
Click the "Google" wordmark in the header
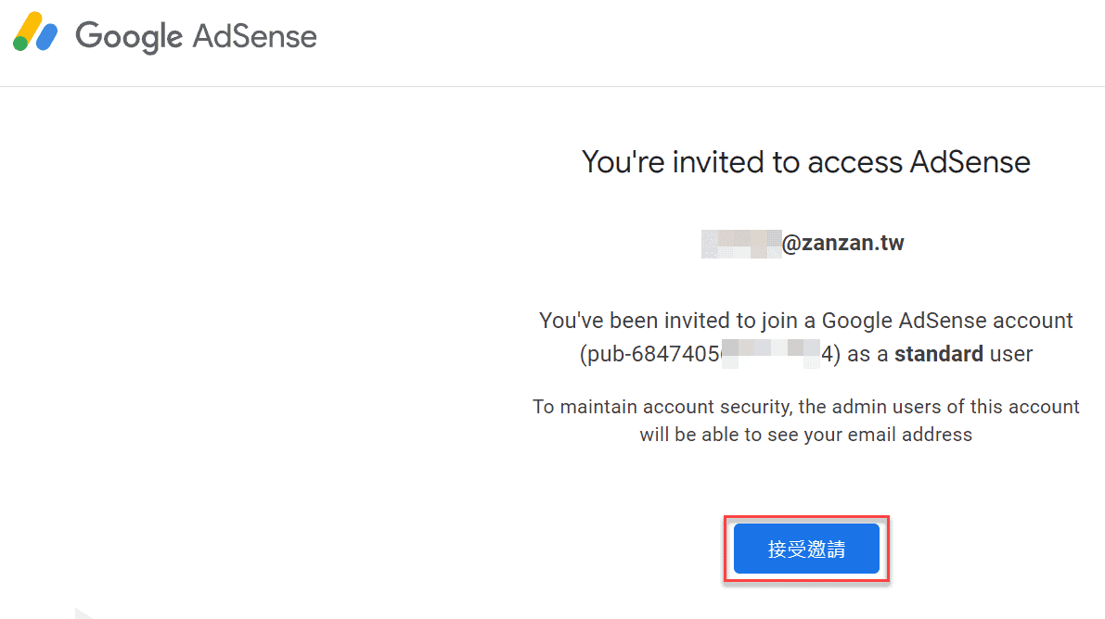pos(128,37)
